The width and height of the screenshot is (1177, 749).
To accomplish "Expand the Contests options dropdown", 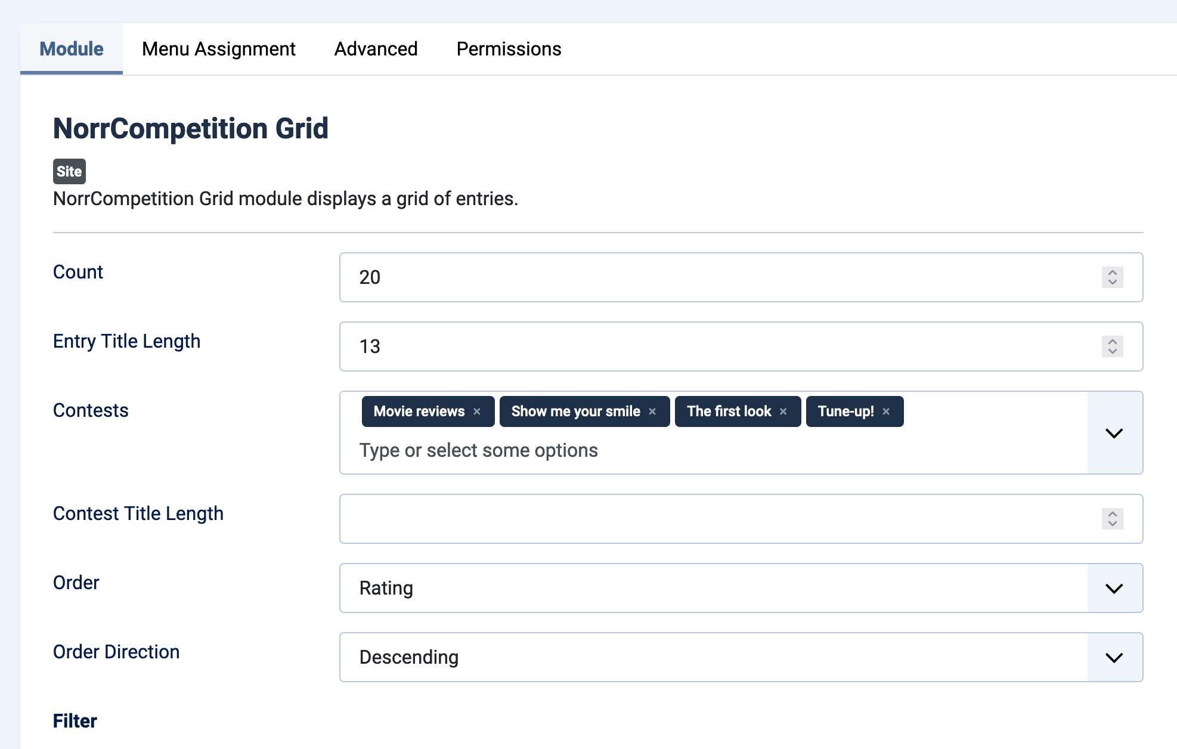I will [1114, 433].
